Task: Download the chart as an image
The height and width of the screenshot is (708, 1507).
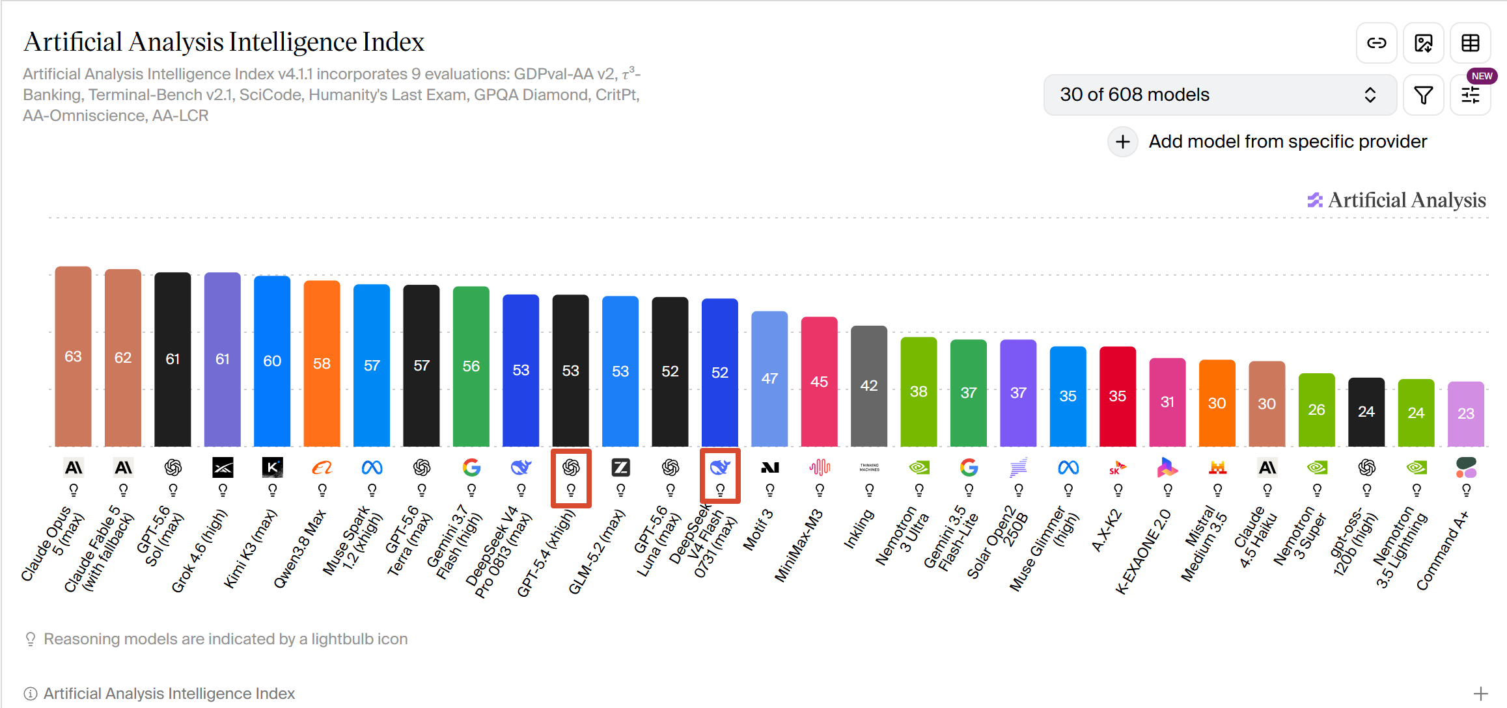Action: pos(1424,43)
